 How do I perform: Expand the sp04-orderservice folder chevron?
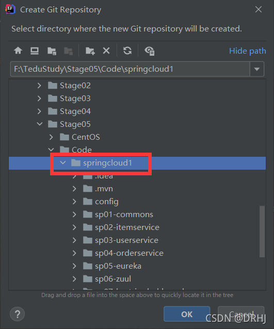coord(74,253)
